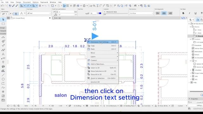The image size is (203, 114).
Task: Collapse the Stories tree node
Action: coord(191,27)
